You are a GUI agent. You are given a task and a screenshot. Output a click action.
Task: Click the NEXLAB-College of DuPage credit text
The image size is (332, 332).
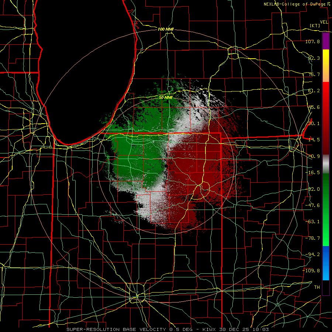tap(295, 4)
